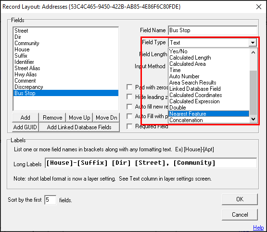Image resolution: width=267 pixels, height=232 pixels.
Task: Choose Double field type option
Action: [x=209, y=108]
